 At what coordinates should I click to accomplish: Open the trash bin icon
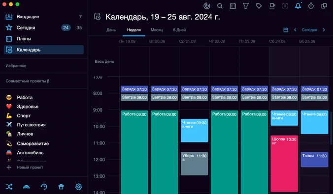click(x=61, y=187)
